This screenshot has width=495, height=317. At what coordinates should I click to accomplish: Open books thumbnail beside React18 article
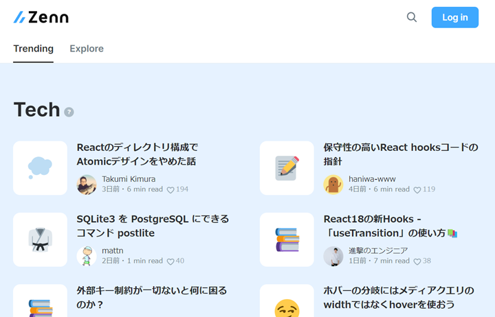[x=287, y=239]
